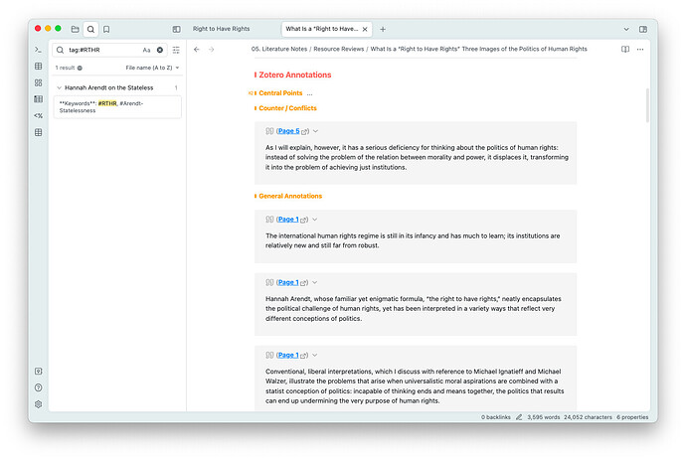The height and width of the screenshot is (459, 686).
Task: Click the General Annotations heading
Action: click(x=290, y=197)
